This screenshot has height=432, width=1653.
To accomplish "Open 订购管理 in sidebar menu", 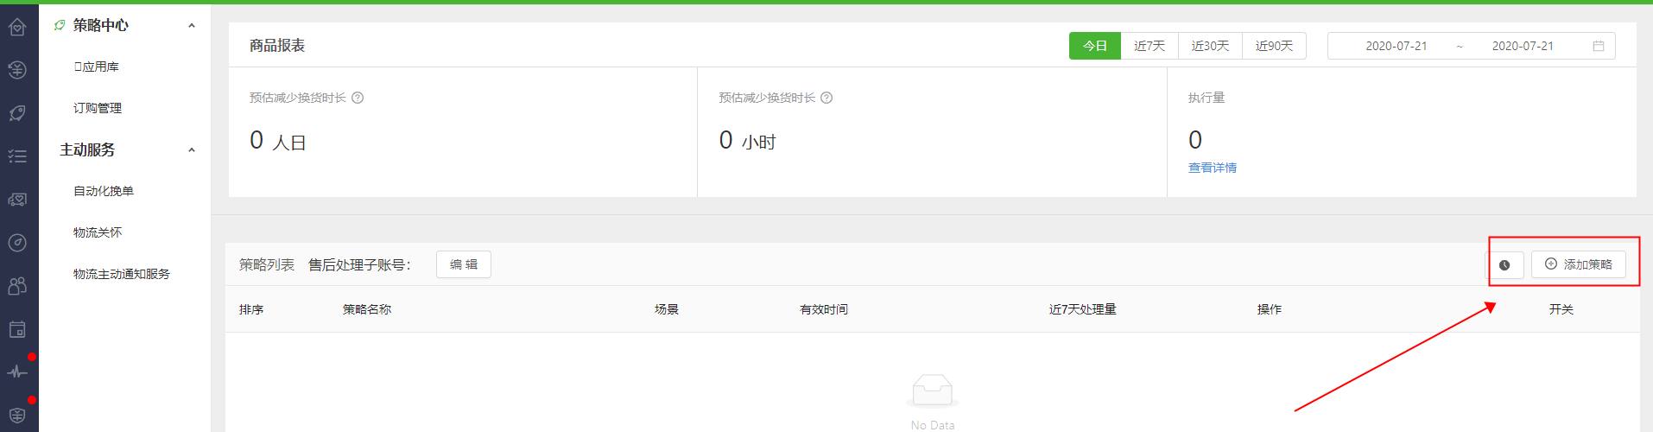I will (x=98, y=108).
